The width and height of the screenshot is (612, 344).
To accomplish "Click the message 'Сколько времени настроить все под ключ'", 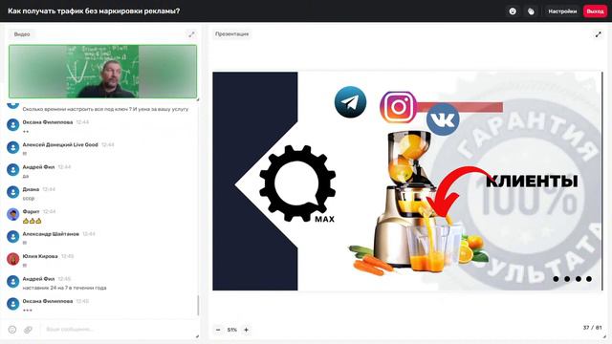I will (105, 109).
